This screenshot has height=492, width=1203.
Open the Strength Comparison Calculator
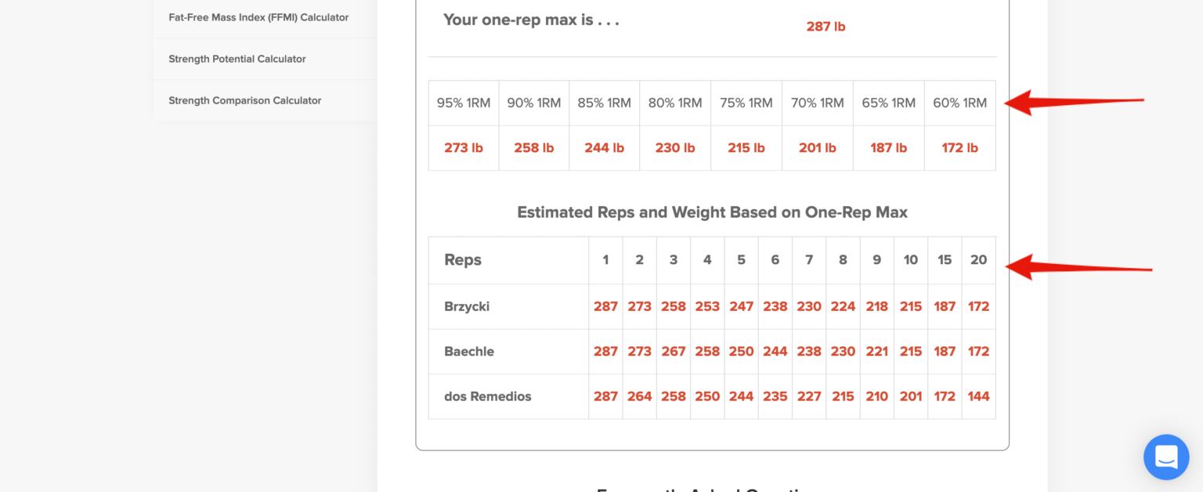[x=244, y=100]
